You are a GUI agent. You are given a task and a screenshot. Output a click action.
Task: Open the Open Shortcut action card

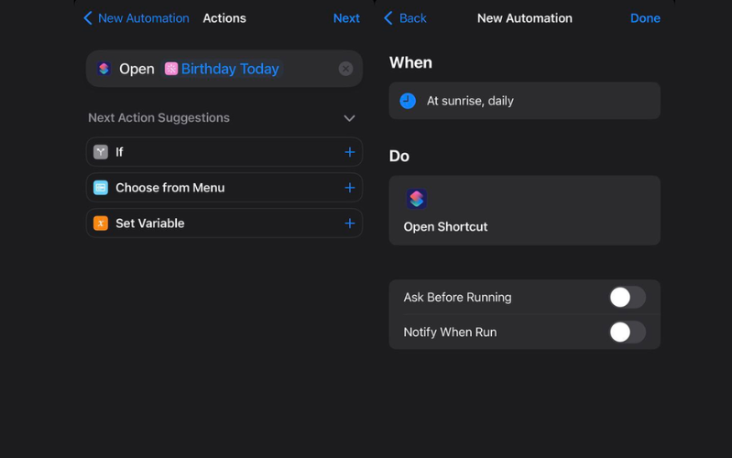524,211
